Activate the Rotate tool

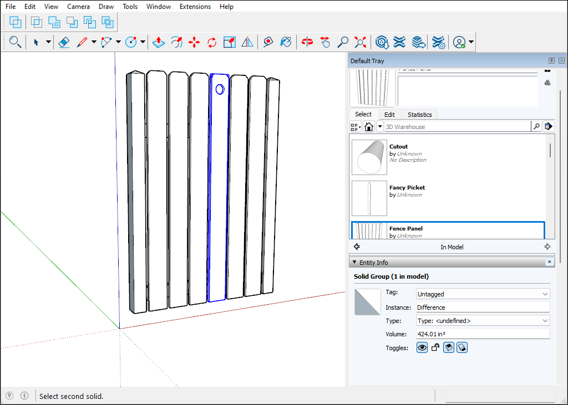[x=211, y=42]
